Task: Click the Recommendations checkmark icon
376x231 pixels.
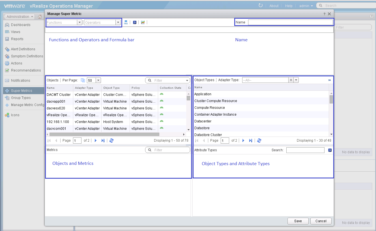Action: pyautogui.click(x=7, y=70)
